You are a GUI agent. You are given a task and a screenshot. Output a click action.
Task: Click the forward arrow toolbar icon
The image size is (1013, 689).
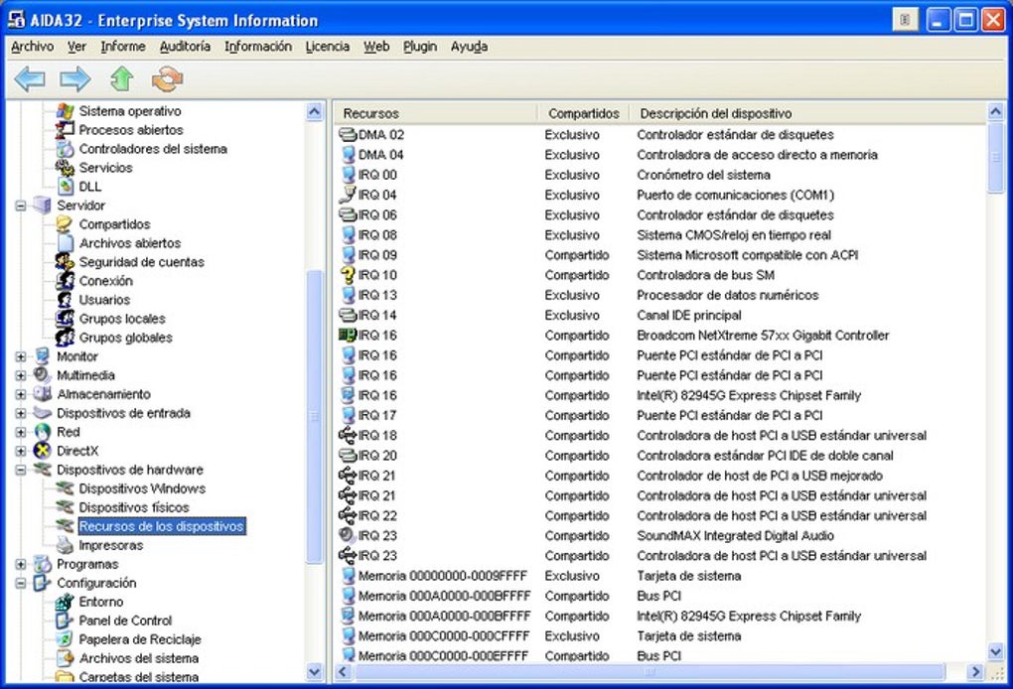point(74,79)
